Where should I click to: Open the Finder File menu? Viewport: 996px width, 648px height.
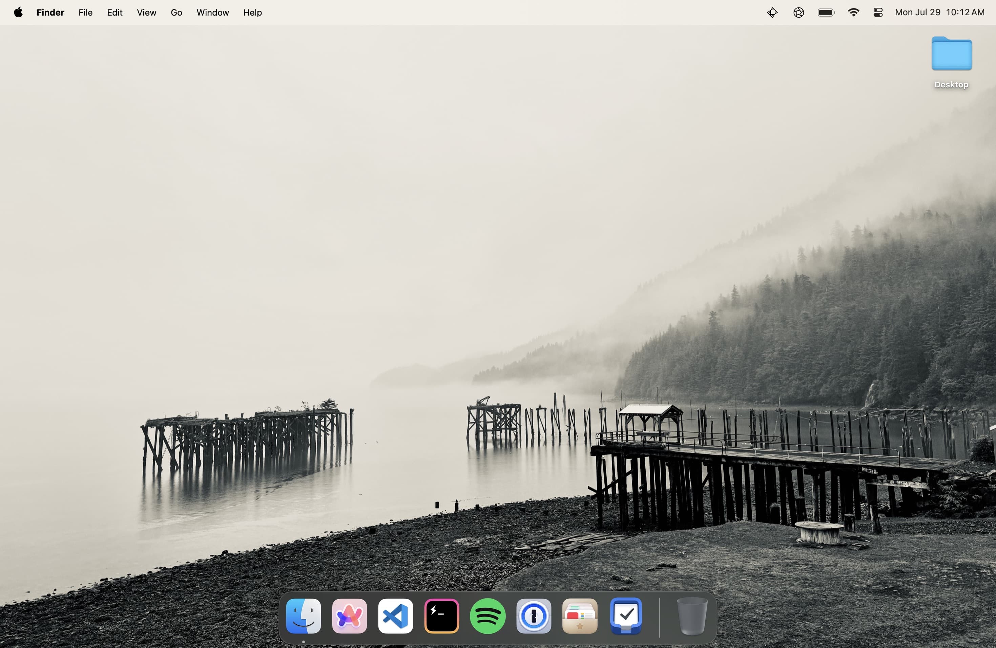[x=85, y=12]
